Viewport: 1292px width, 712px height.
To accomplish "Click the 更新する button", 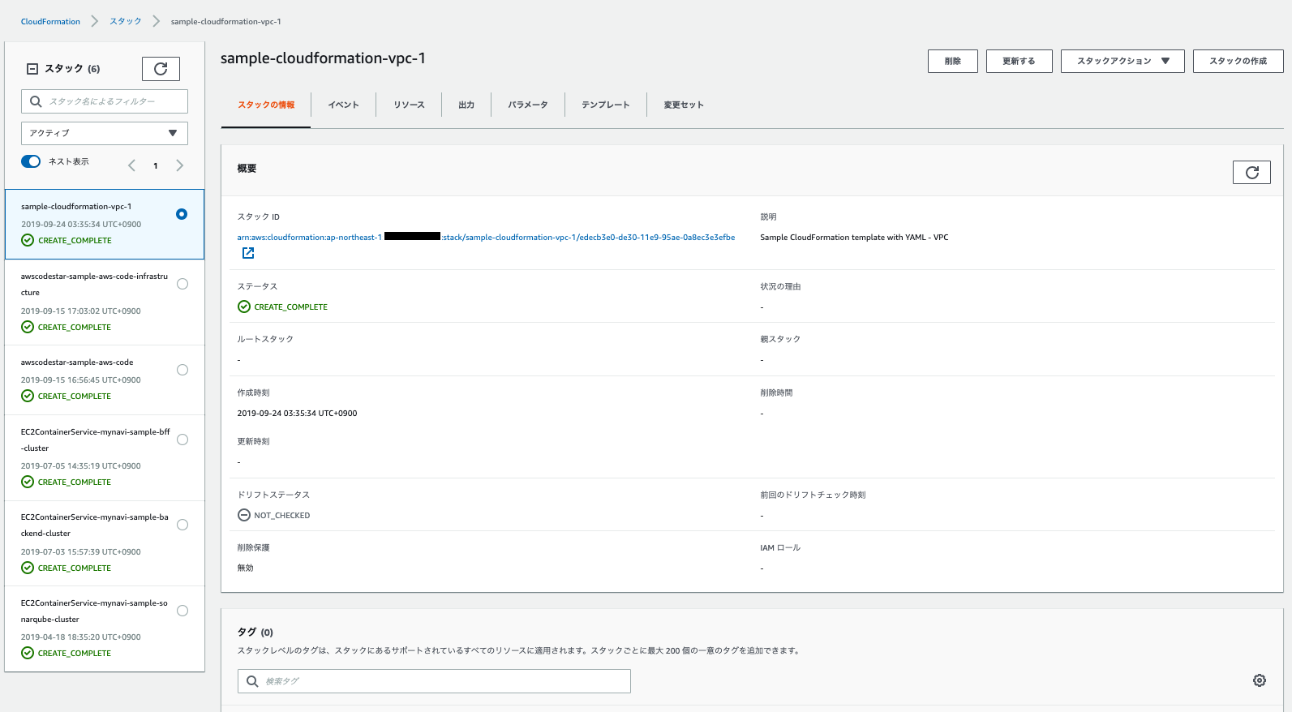I will [x=1019, y=61].
